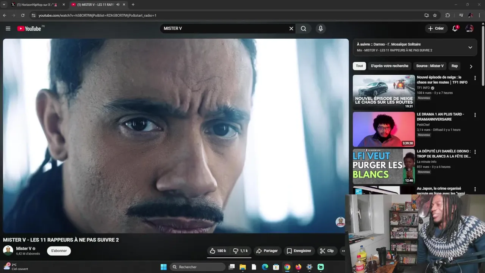View site information icon in the address bar
The image size is (485, 273).
33,15
